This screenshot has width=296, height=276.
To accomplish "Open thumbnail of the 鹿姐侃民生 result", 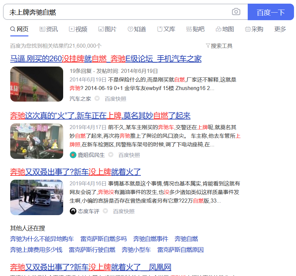I will (x=37, y=141).
